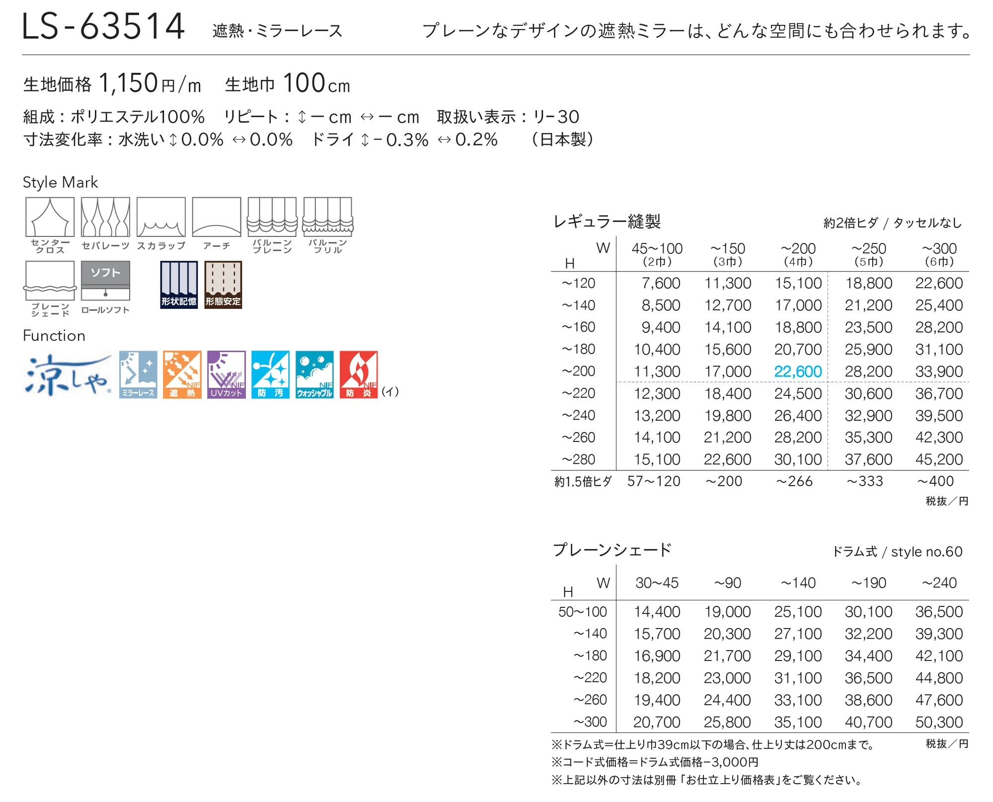Click the 形状記憶 icon
This screenshot has width=993, height=802.
tap(179, 285)
